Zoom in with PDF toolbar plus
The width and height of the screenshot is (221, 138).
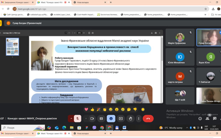click(84, 33)
